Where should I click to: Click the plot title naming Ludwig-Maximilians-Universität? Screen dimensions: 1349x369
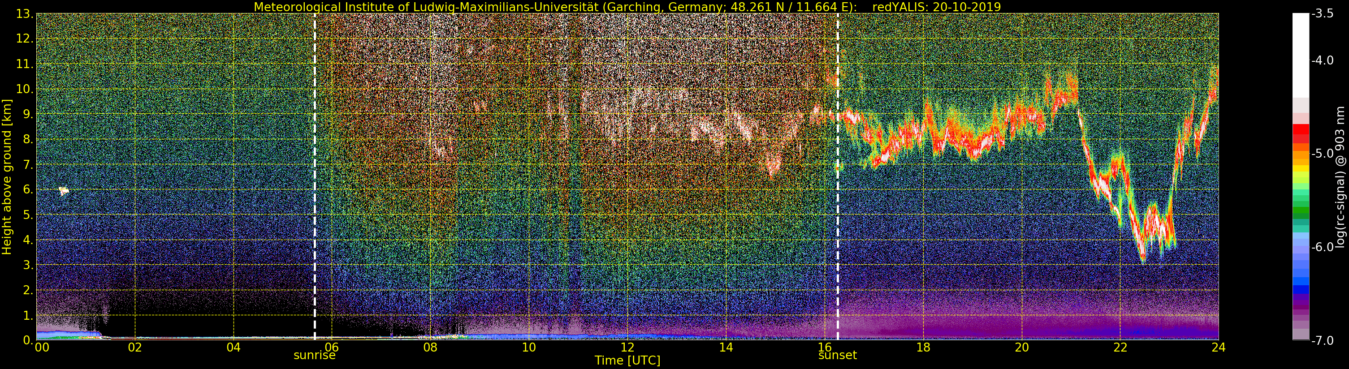[627, 7]
